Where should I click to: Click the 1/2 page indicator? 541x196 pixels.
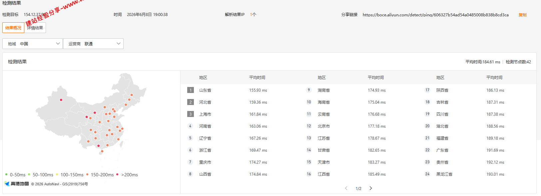(358, 189)
